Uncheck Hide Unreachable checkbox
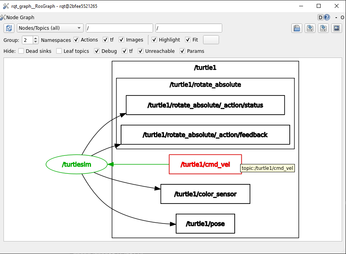The height and width of the screenshot is (254, 346). (x=141, y=51)
